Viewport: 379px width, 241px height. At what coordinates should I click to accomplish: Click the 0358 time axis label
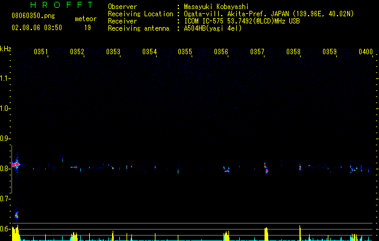pos(293,51)
